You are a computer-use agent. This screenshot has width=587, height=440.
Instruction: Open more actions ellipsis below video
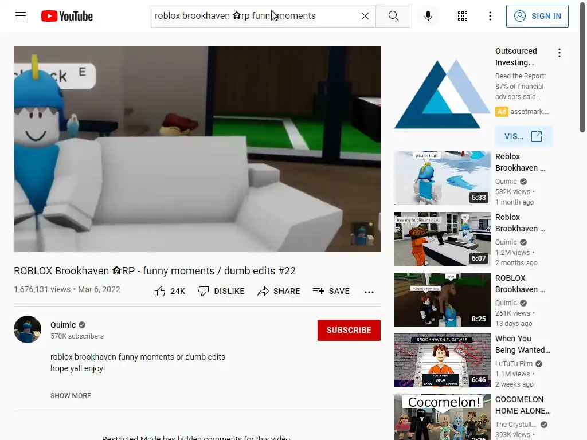369,292
